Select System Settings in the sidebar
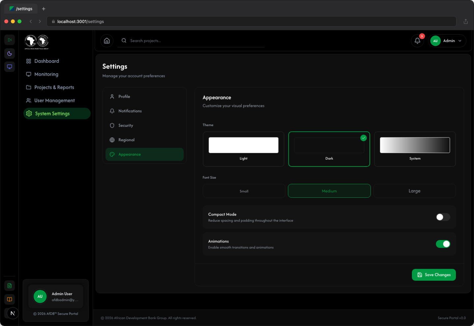Viewport: 474px width, 326px height. pos(57,113)
